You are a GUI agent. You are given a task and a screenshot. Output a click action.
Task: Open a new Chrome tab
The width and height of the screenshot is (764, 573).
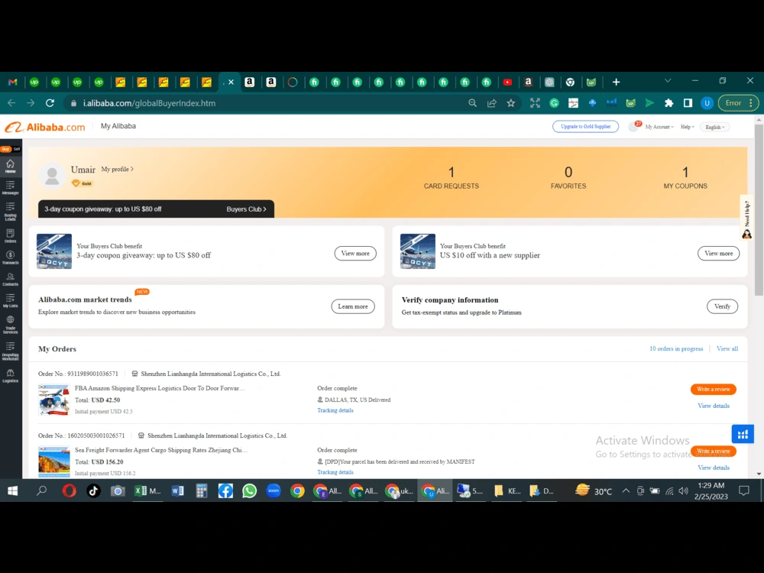616,83
